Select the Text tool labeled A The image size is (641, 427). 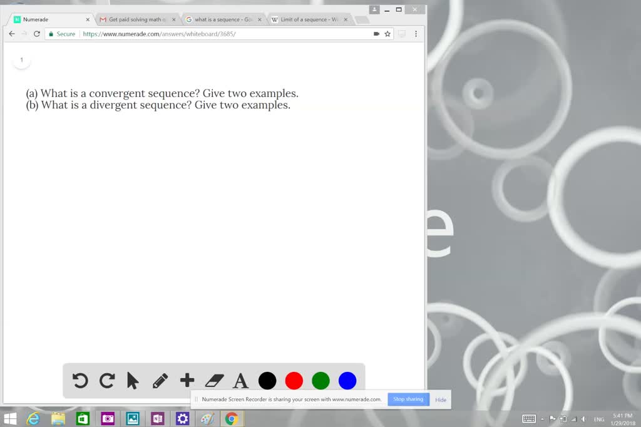240,380
